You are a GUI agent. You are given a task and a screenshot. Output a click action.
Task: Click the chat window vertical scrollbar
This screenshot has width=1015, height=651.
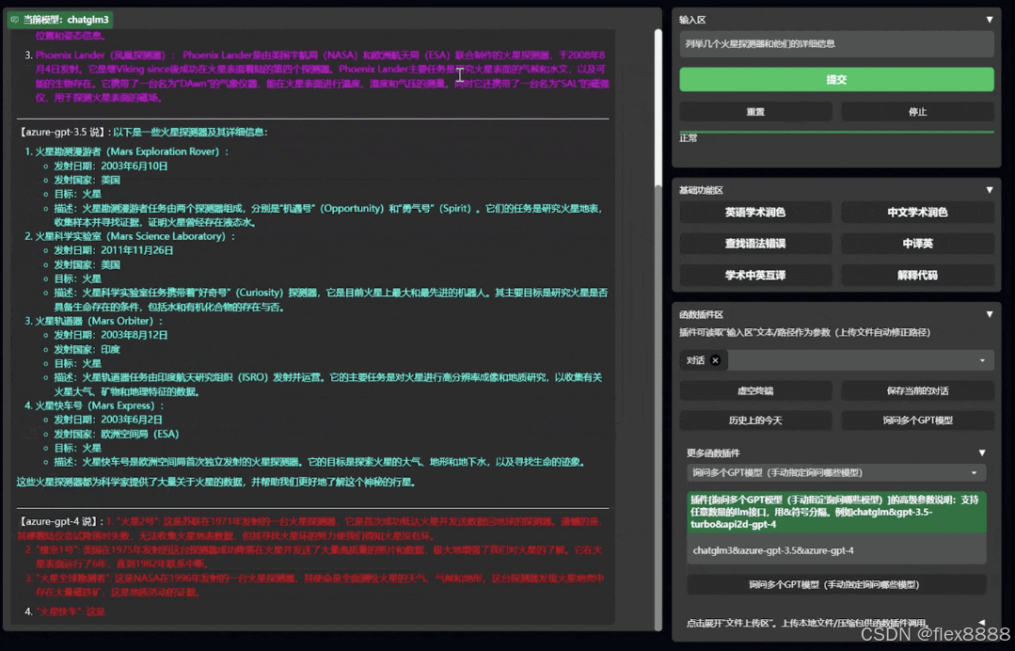click(x=658, y=329)
